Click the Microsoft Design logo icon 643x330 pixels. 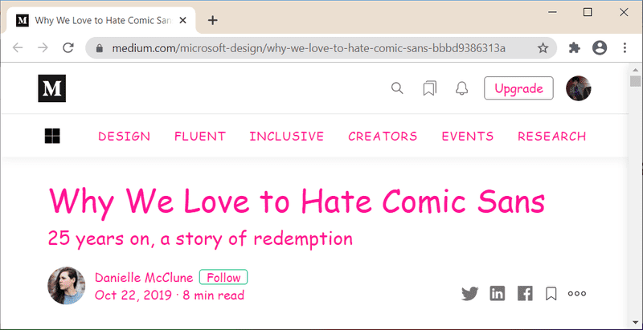tap(52, 136)
